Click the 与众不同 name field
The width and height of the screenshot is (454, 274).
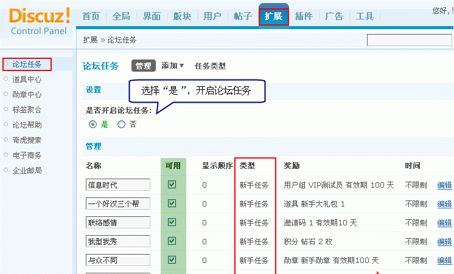(118, 260)
